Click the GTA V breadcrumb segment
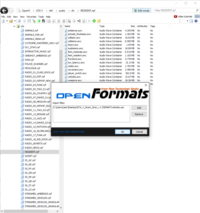The image size is (200, 213). pos(39,11)
